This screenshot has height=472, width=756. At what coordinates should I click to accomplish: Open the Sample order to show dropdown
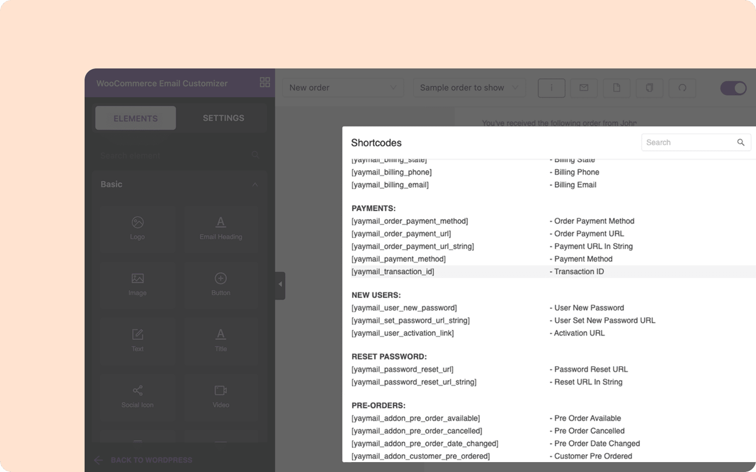coord(469,88)
